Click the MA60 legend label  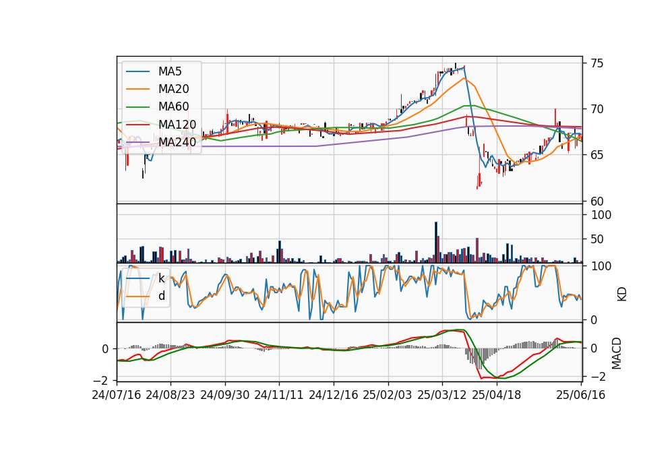pyautogui.click(x=173, y=107)
